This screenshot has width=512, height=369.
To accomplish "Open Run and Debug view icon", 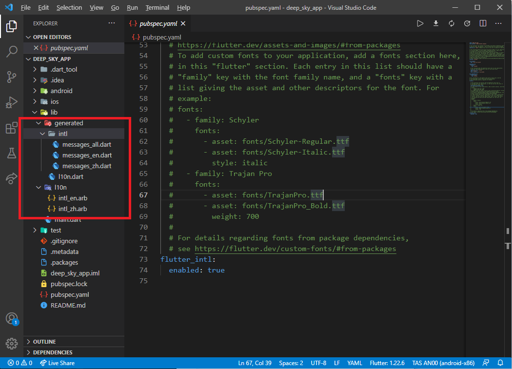I will pyautogui.click(x=11, y=102).
